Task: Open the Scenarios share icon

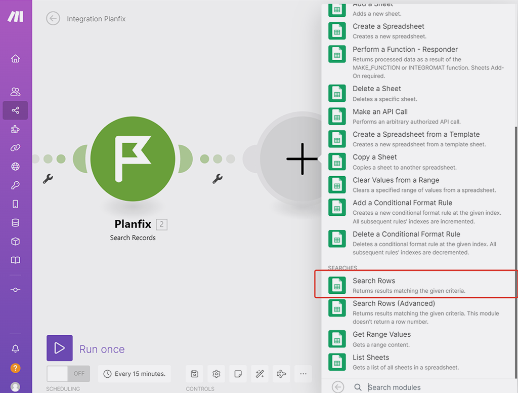Action: click(x=15, y=110)
